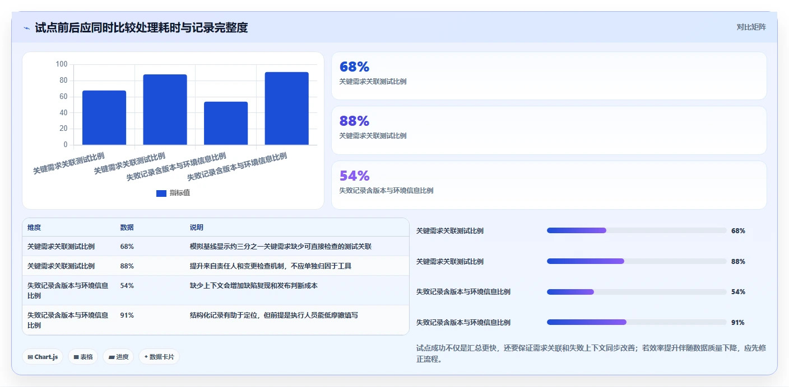Click the 进度 chip
The height and width of the screenshot is (387, 789).
coord(118,357)
